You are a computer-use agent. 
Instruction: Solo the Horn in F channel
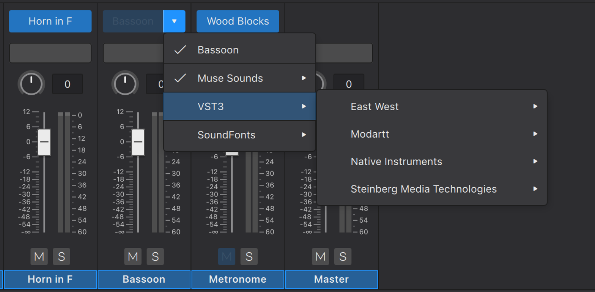click(61, 256)
